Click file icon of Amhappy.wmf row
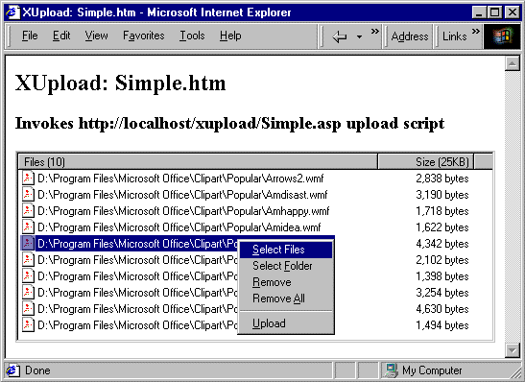This screenshot has width=525, height=382. (28, 211)
